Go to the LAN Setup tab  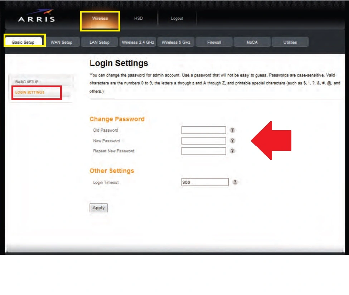point(100,42)
